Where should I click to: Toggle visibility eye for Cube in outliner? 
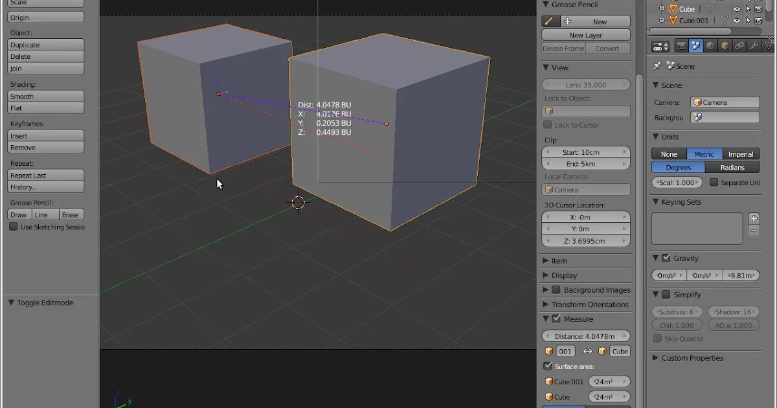tap(737, 9)
